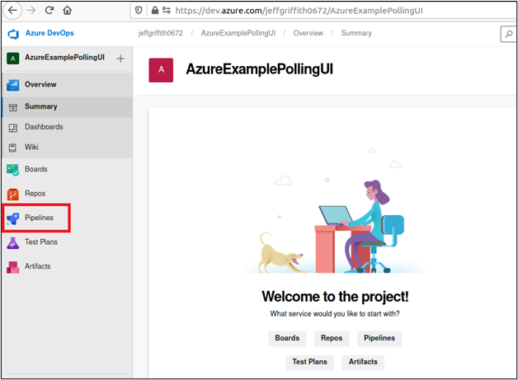This screenshot has width=518, height=380.
Task: Open Dashboards from the sidebar
Action: point(44,127)
